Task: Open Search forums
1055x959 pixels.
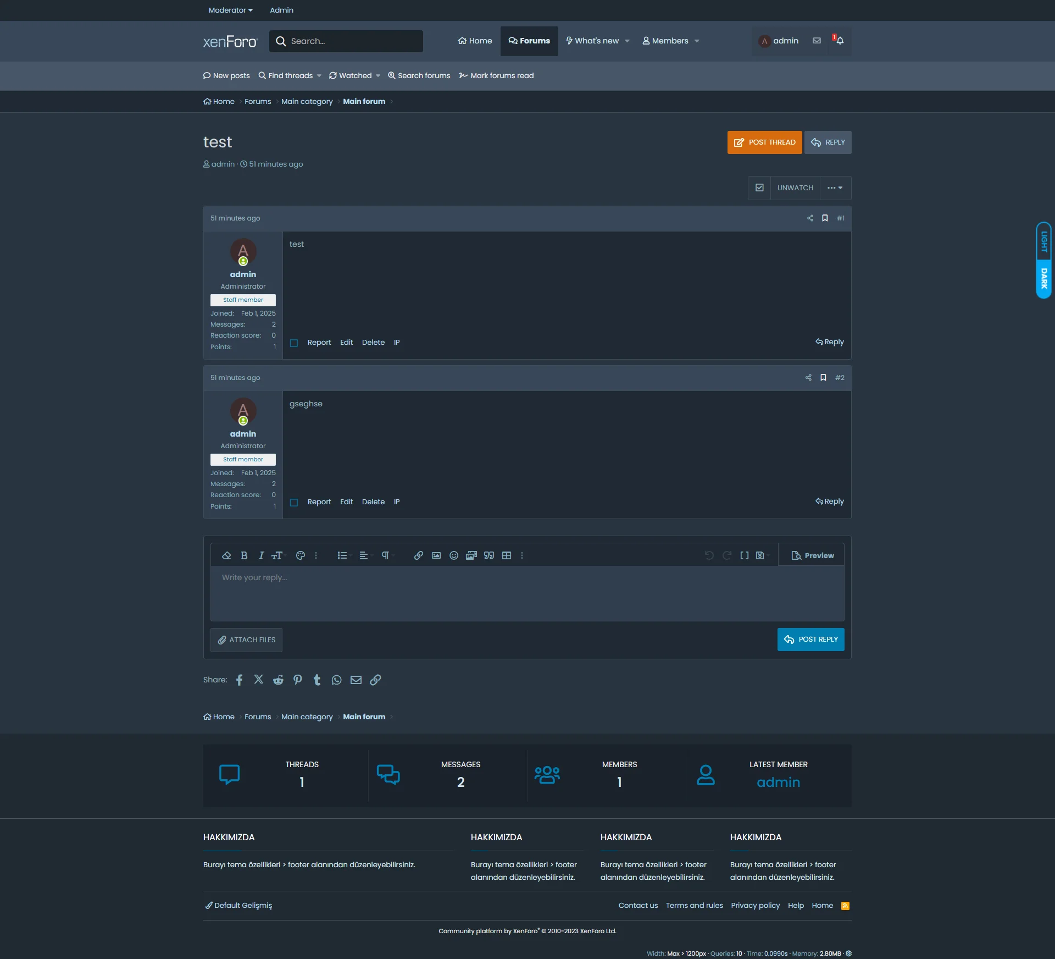Action: (x=419, y=76)
